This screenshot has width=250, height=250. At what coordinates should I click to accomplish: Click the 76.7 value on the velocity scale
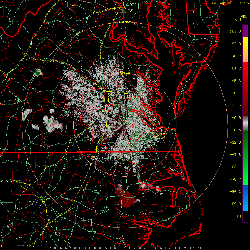click(236, 56)
